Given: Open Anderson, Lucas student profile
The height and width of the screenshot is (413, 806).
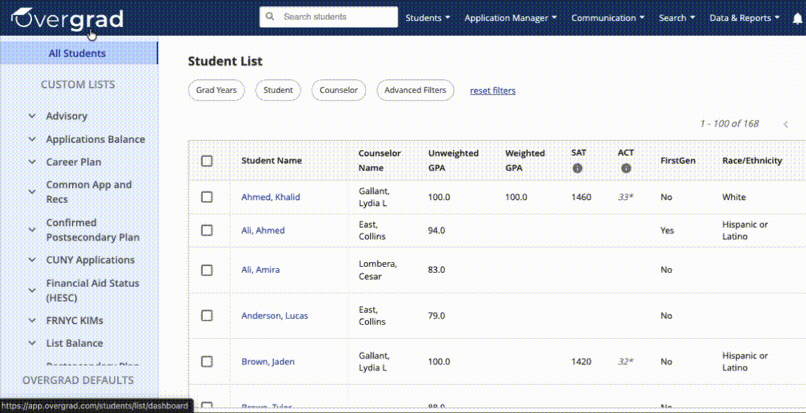Looking at the screenshot, I should [x=274, y=316].
